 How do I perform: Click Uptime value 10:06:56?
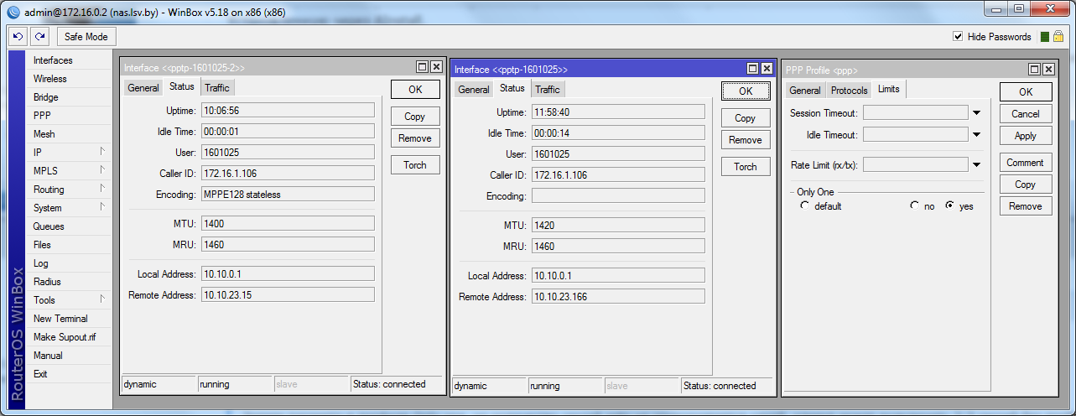coord(288,110)
